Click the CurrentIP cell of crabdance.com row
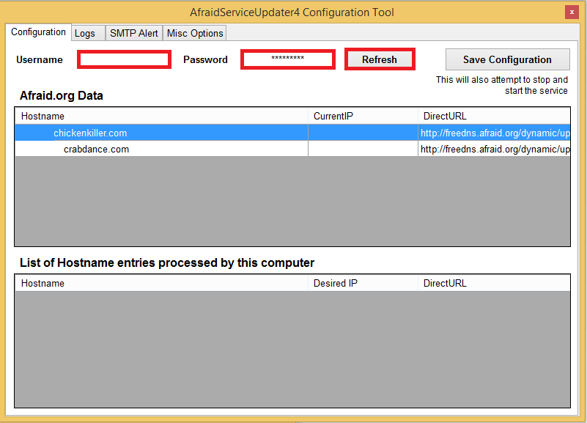 click(363, 149)
